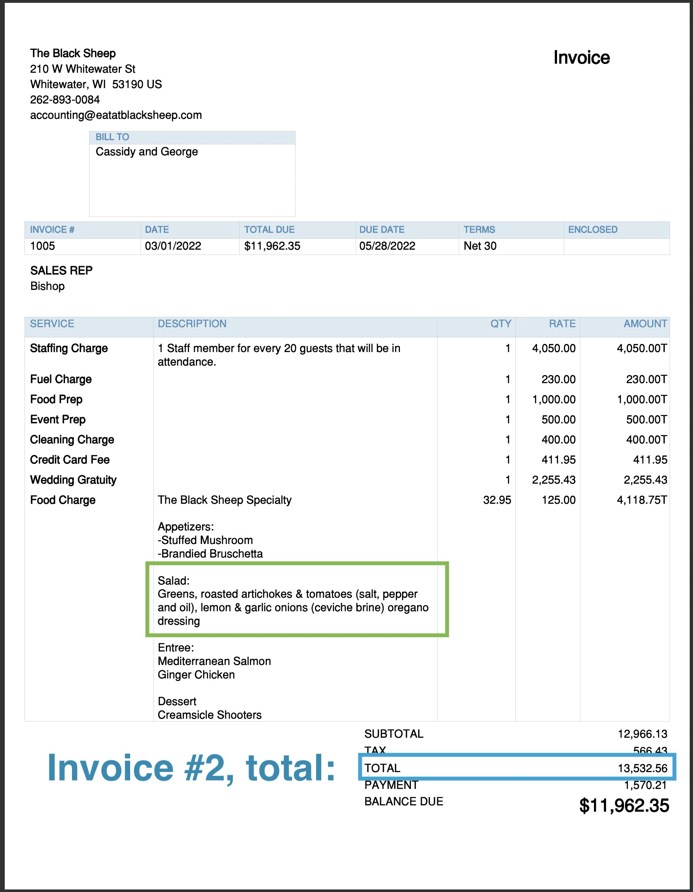Select the large Invoice title heading
The width and height of the screenshot is (693, 892).
click(581, 58)
